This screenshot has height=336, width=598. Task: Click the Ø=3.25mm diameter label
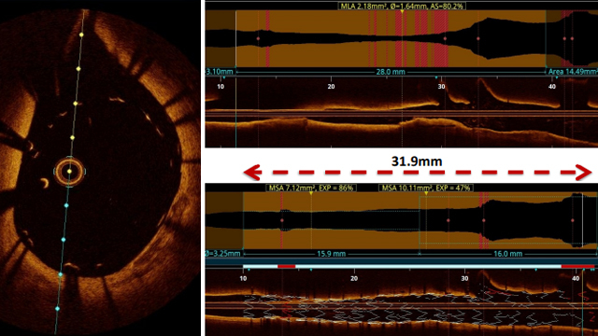point(222,254)
